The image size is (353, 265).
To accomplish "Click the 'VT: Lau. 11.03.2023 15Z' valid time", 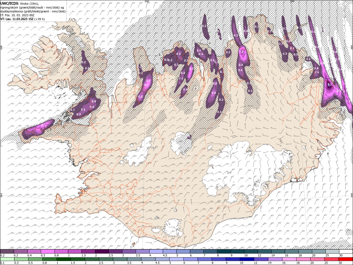I will tap(17, 19).
